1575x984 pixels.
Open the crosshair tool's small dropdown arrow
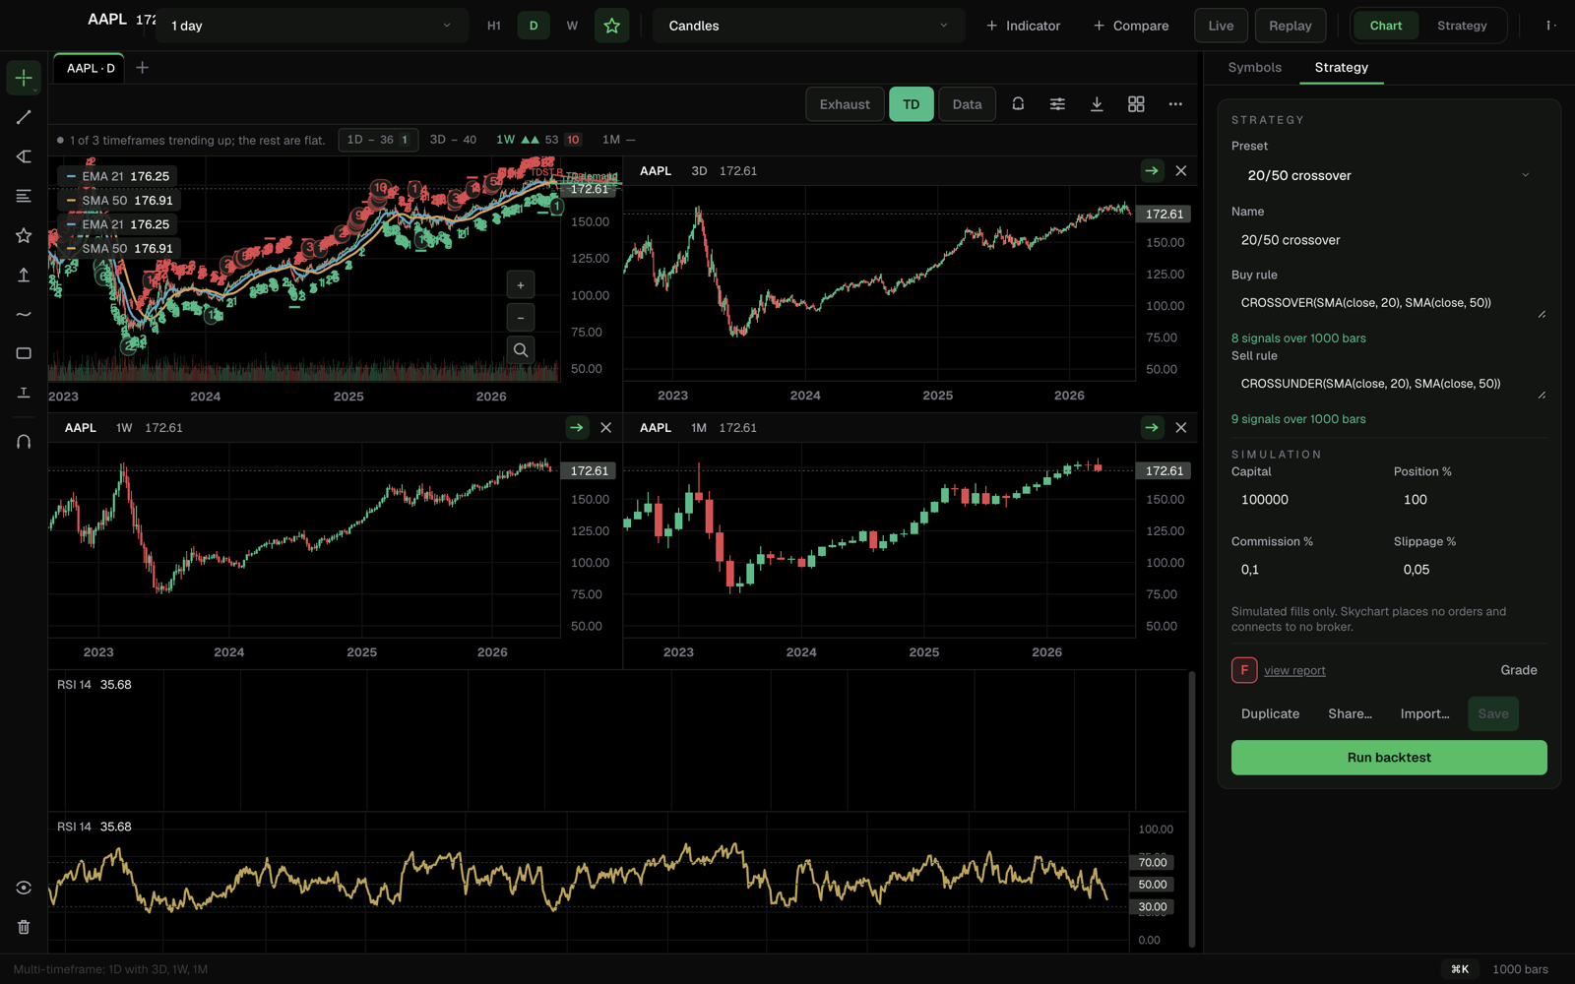click(36, 91)
